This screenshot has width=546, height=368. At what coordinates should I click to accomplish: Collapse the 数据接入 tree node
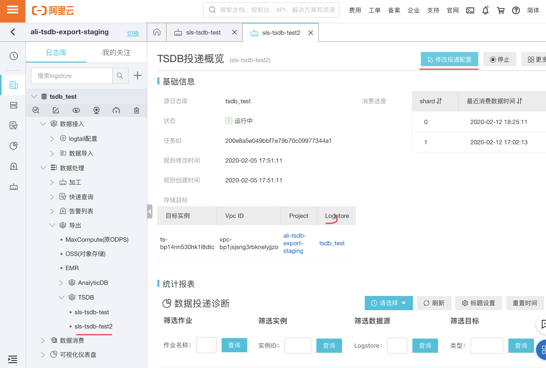(43, 124)
